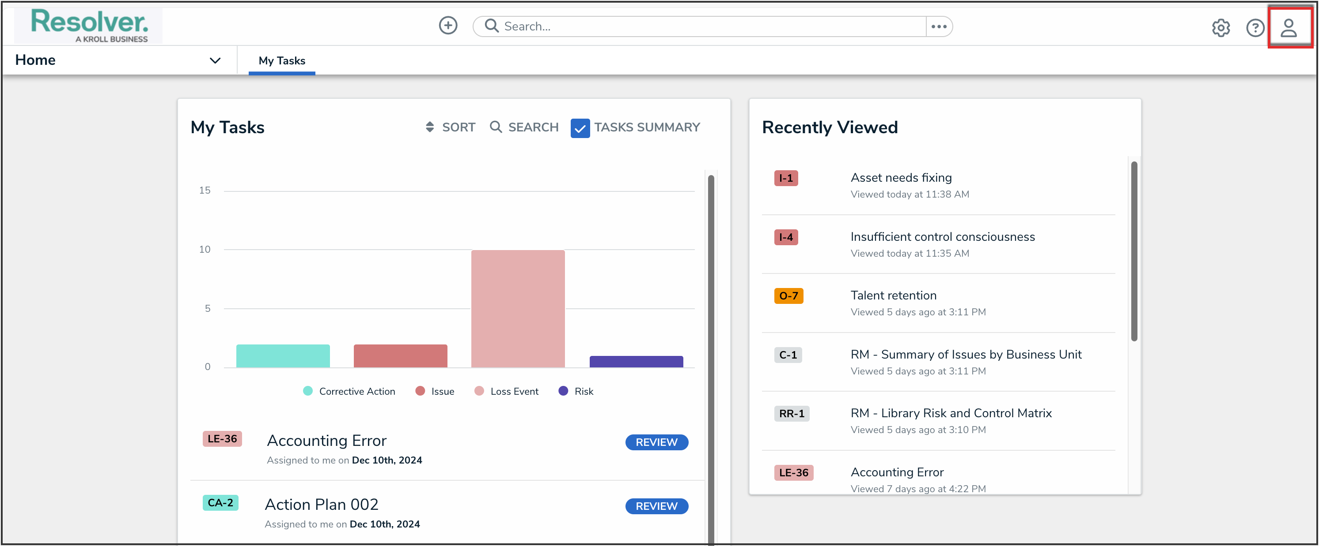Uncheck the Tasks Summary checkbox
This screenshot has width=1319, height=546.
pos(580,128)
